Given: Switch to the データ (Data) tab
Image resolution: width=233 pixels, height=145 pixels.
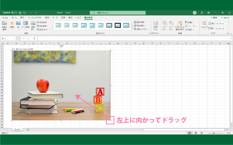Looking at the screenshot, I should point(55,18).
